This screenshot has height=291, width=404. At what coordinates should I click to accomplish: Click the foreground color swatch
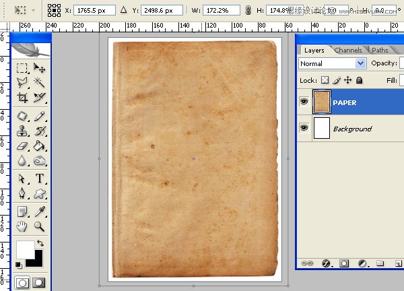[x=25, y=248]
